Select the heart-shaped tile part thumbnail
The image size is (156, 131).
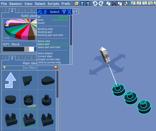(48, 81)
